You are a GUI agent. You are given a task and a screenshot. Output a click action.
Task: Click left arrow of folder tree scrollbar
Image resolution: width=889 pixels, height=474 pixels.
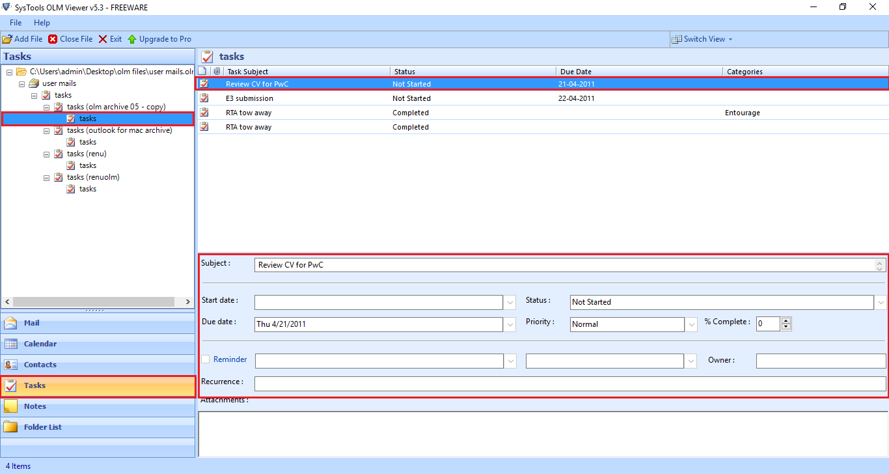click(8, 302)
